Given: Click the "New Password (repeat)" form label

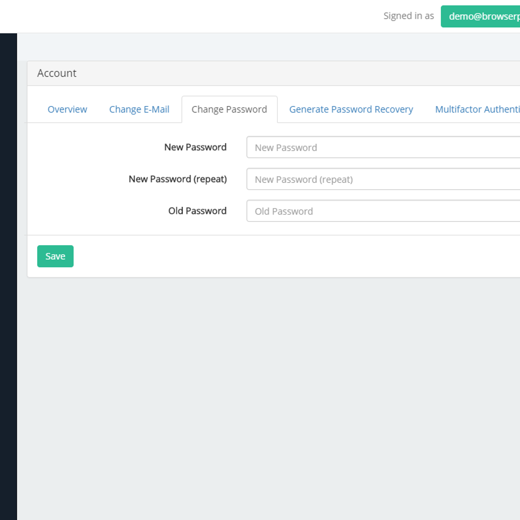Looking at the screenshot, I should coord(178,179).
